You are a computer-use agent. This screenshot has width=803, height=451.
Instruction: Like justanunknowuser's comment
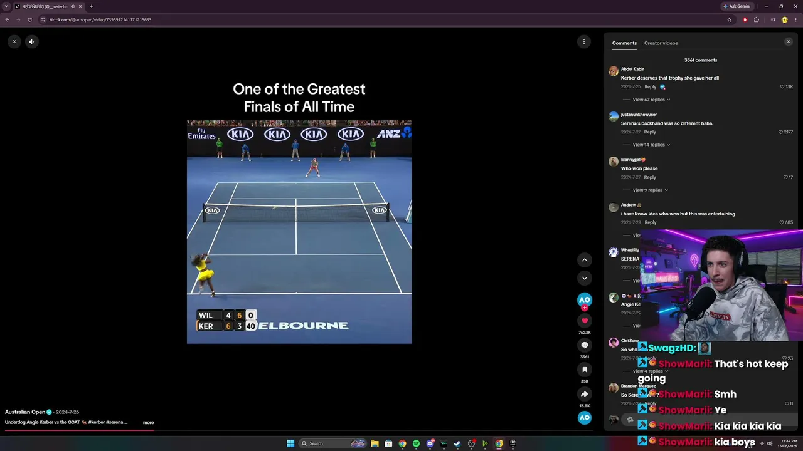tap(780, 132)
